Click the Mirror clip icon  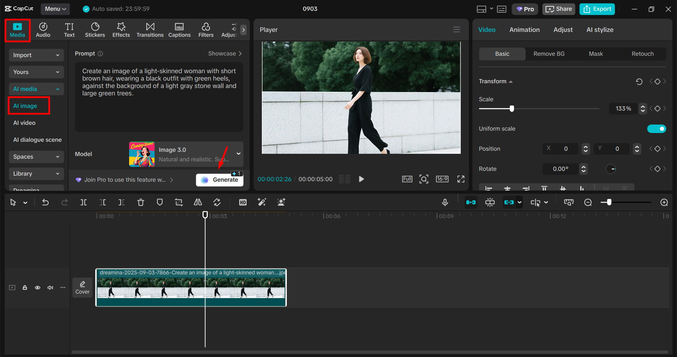tap(198, 202)
